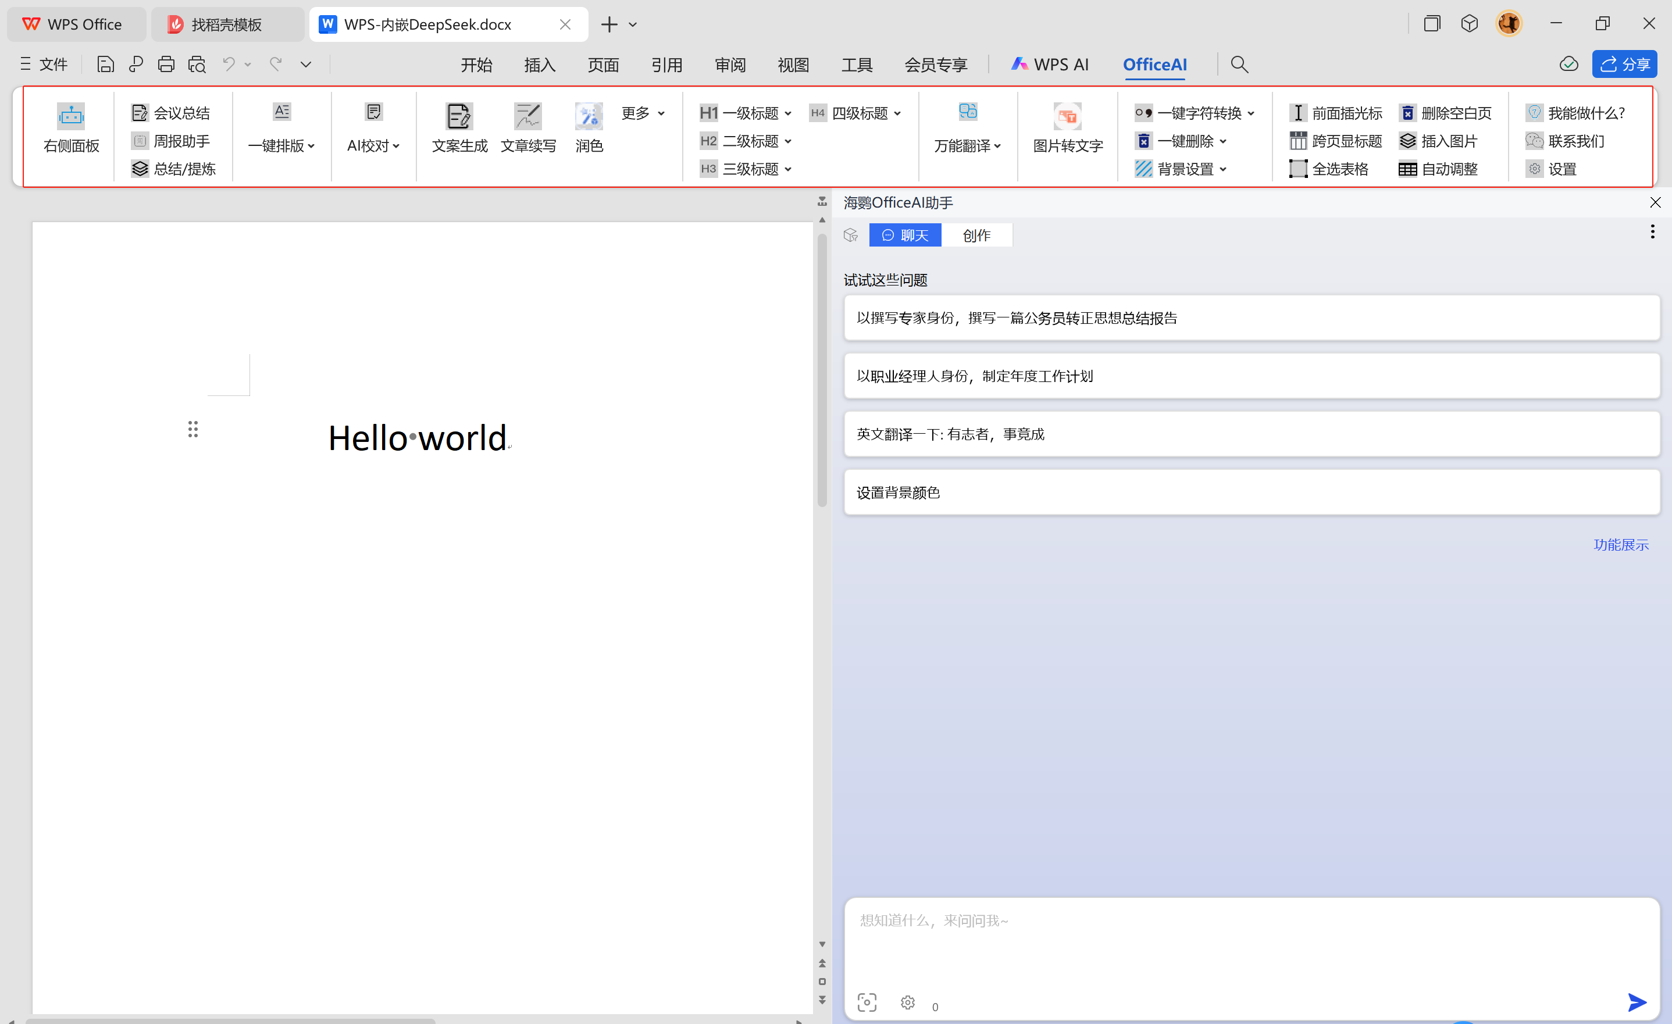This screenshot has width=1672, height=1024.
Task: Switch to the 创作 tab
Action: pos(976,235)
